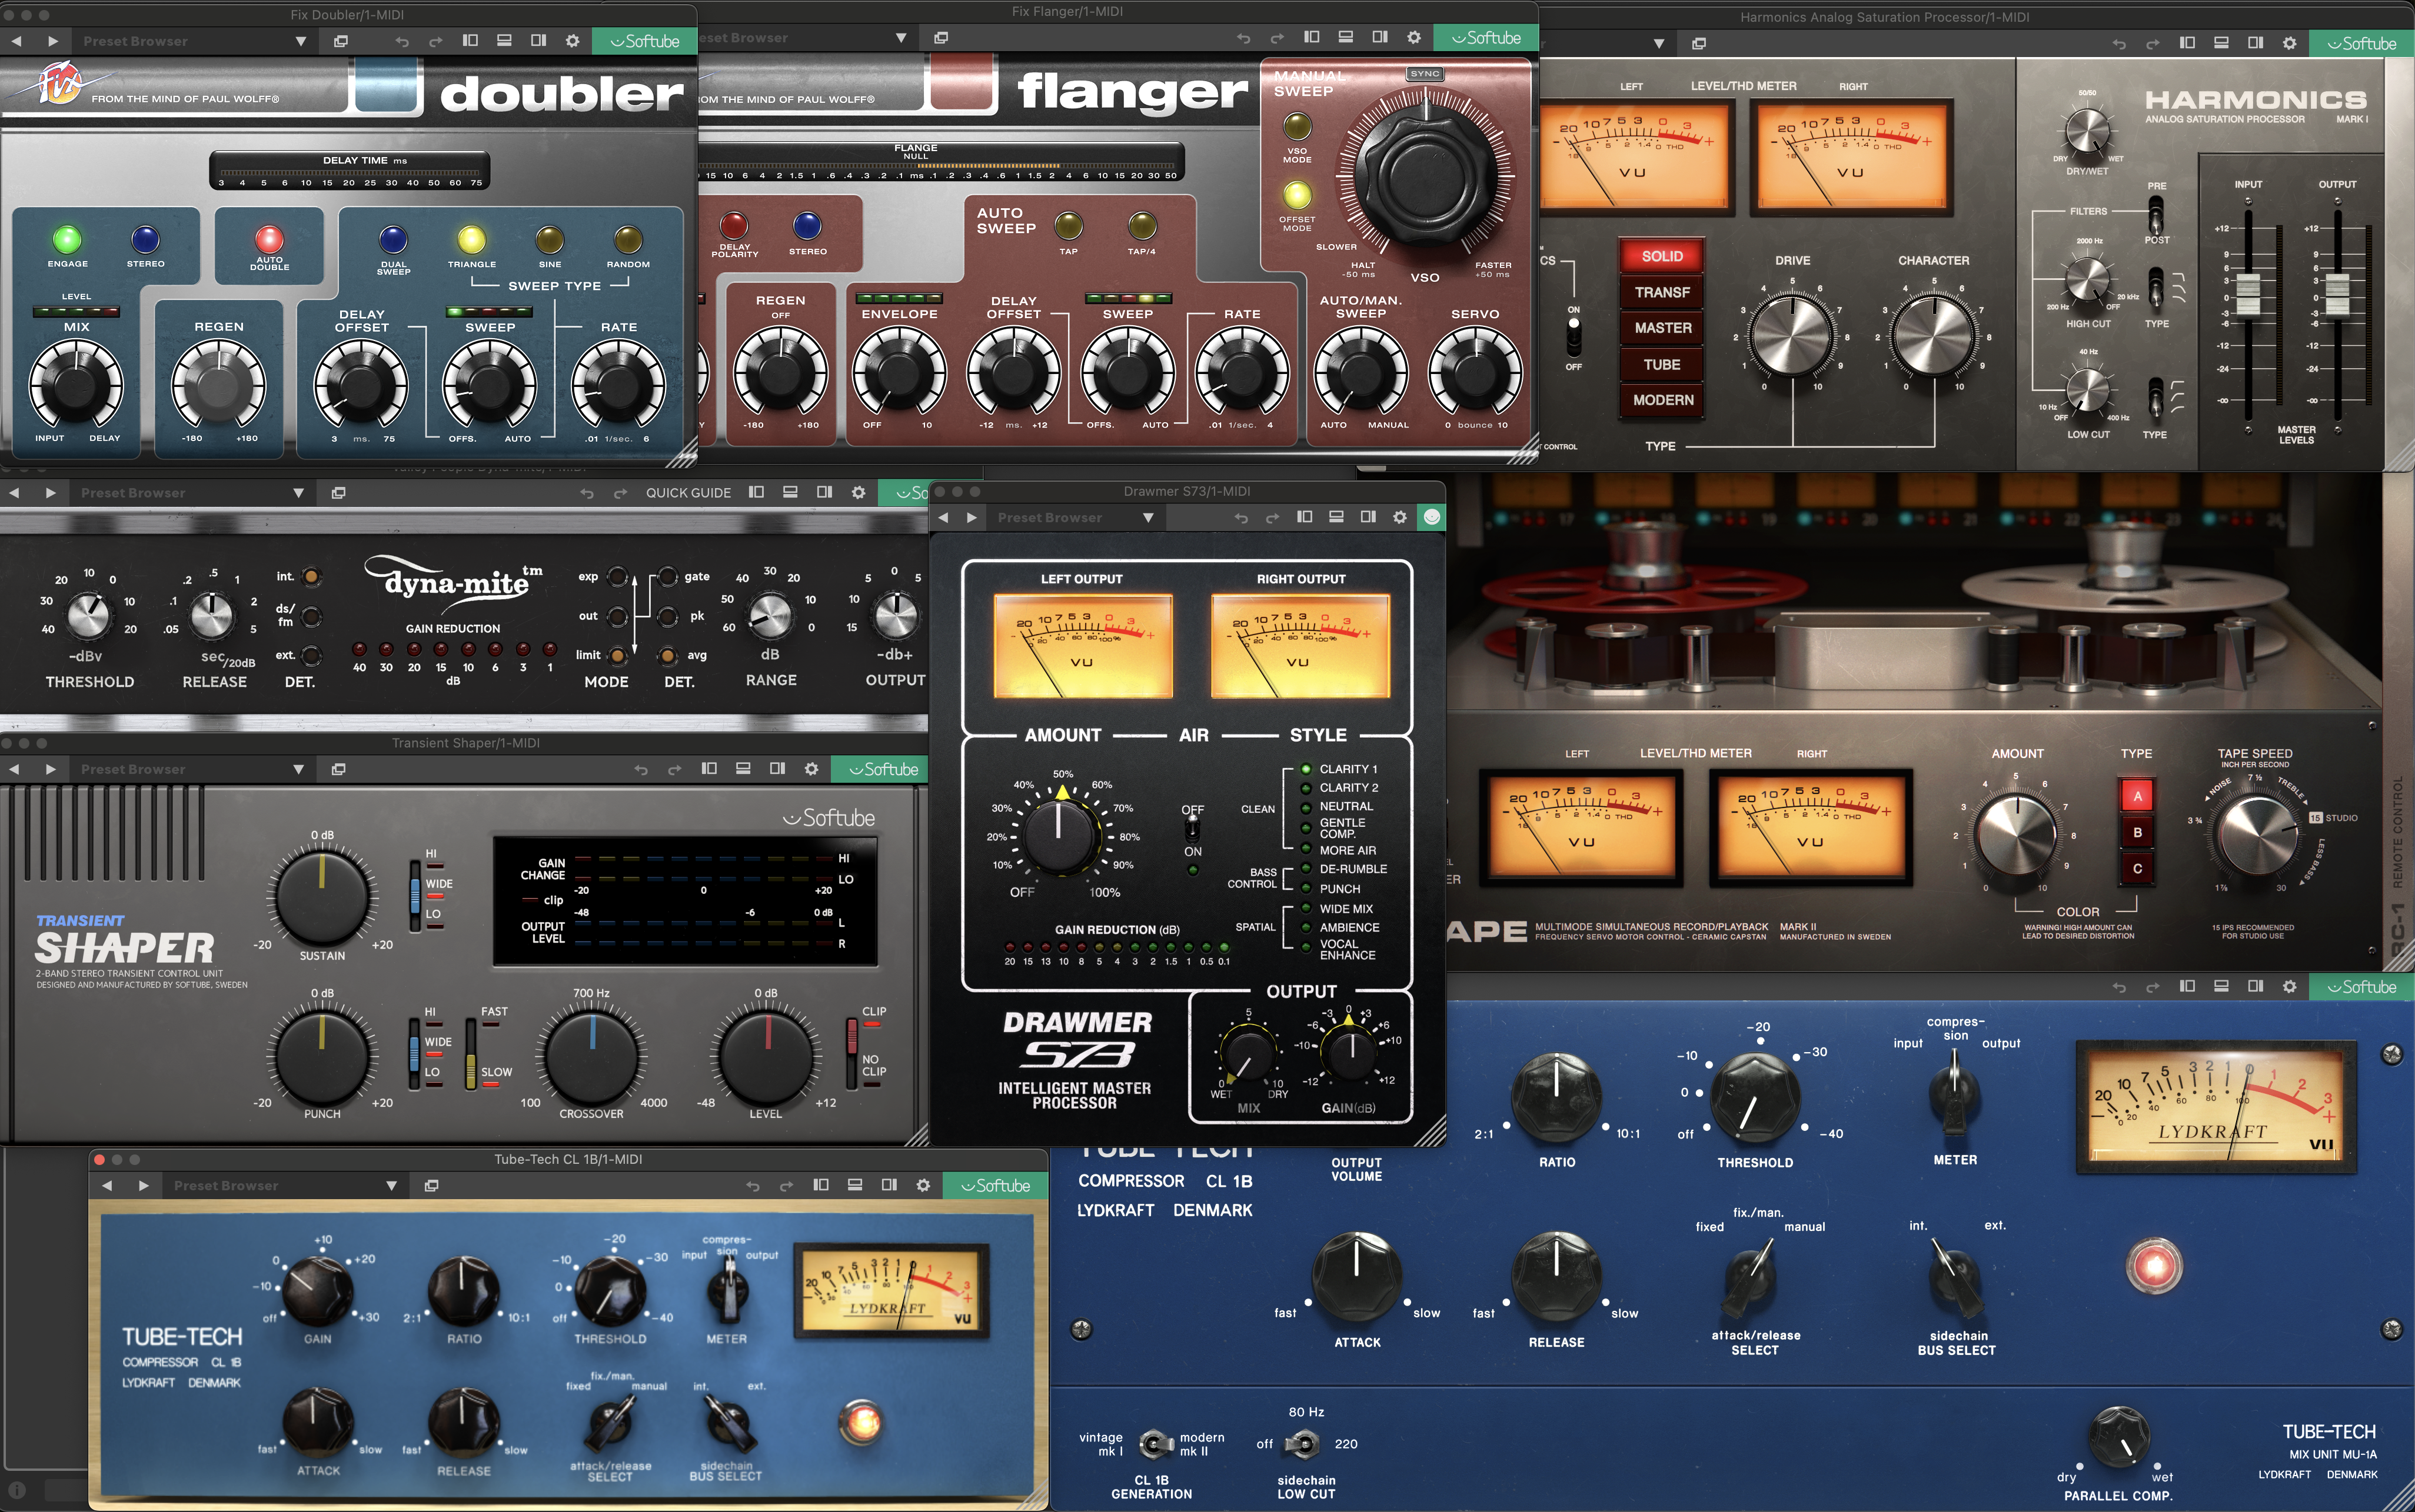
Task: Click left side-panel layout icon in Fix Doubler
Action: [x=470, y=41]
